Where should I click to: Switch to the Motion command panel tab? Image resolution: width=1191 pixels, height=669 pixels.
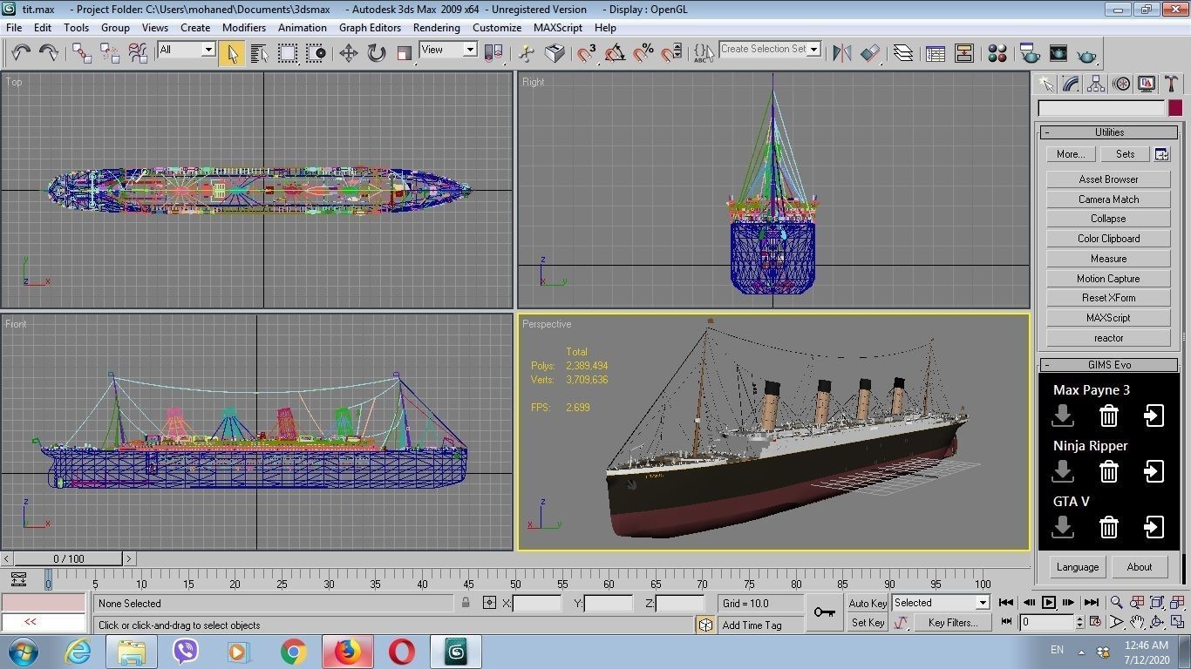coord(1122,84)
